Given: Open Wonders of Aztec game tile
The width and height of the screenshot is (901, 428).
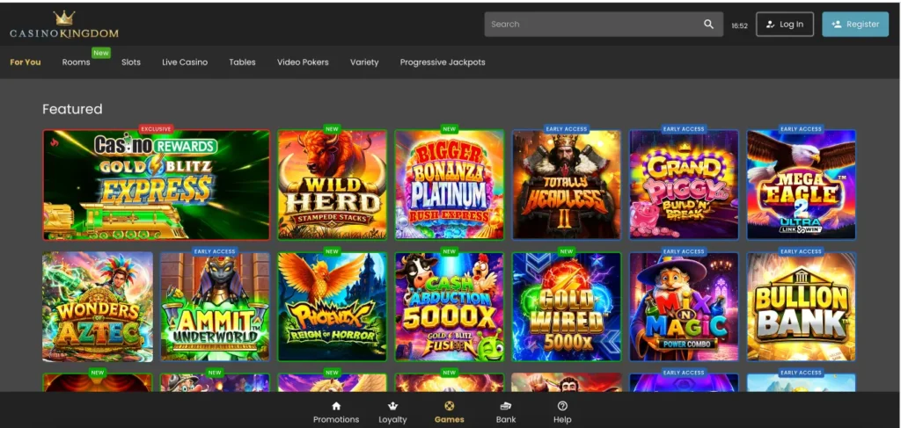Looking at the screenshot, I should [x=98, y=307].
